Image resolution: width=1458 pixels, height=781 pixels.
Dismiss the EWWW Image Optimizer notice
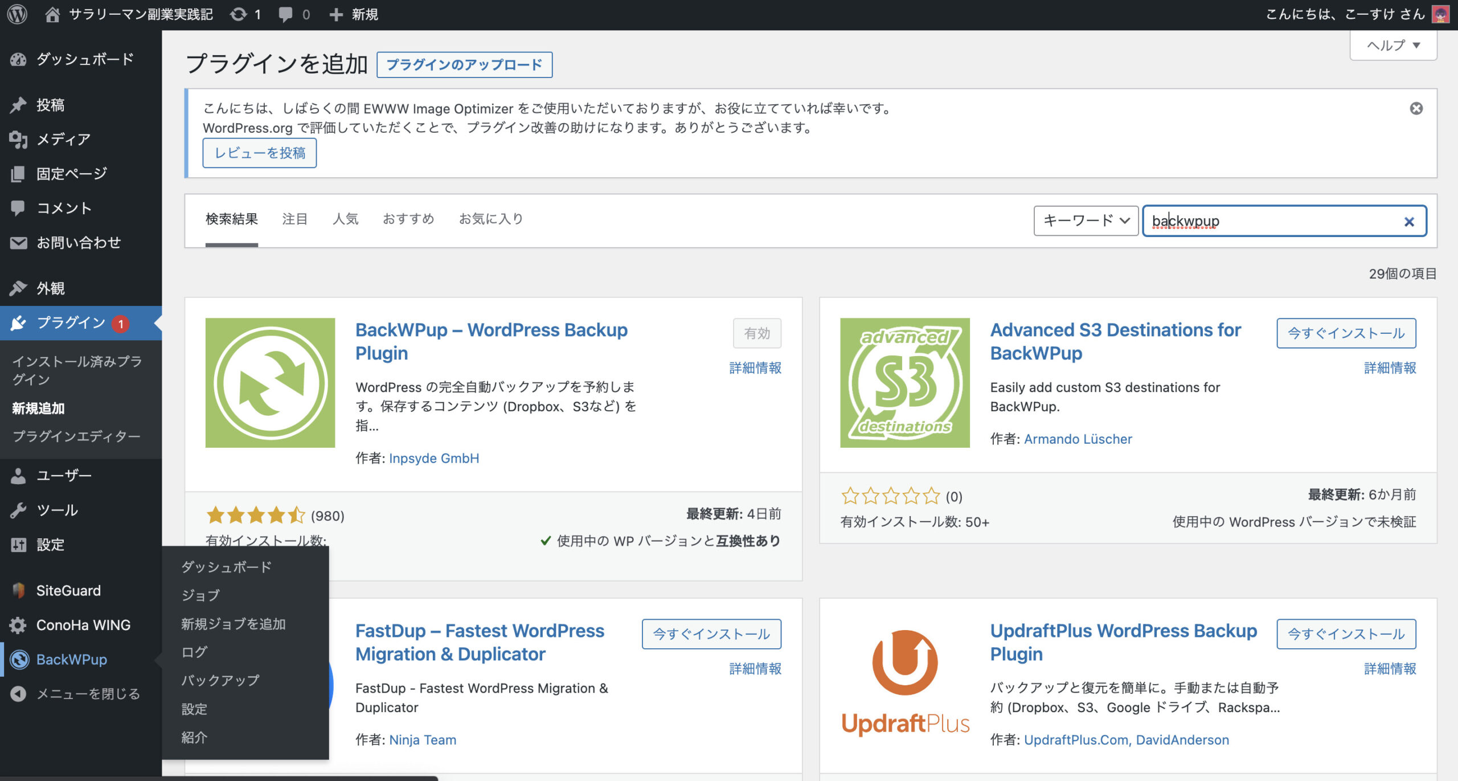click(1416, 108)
